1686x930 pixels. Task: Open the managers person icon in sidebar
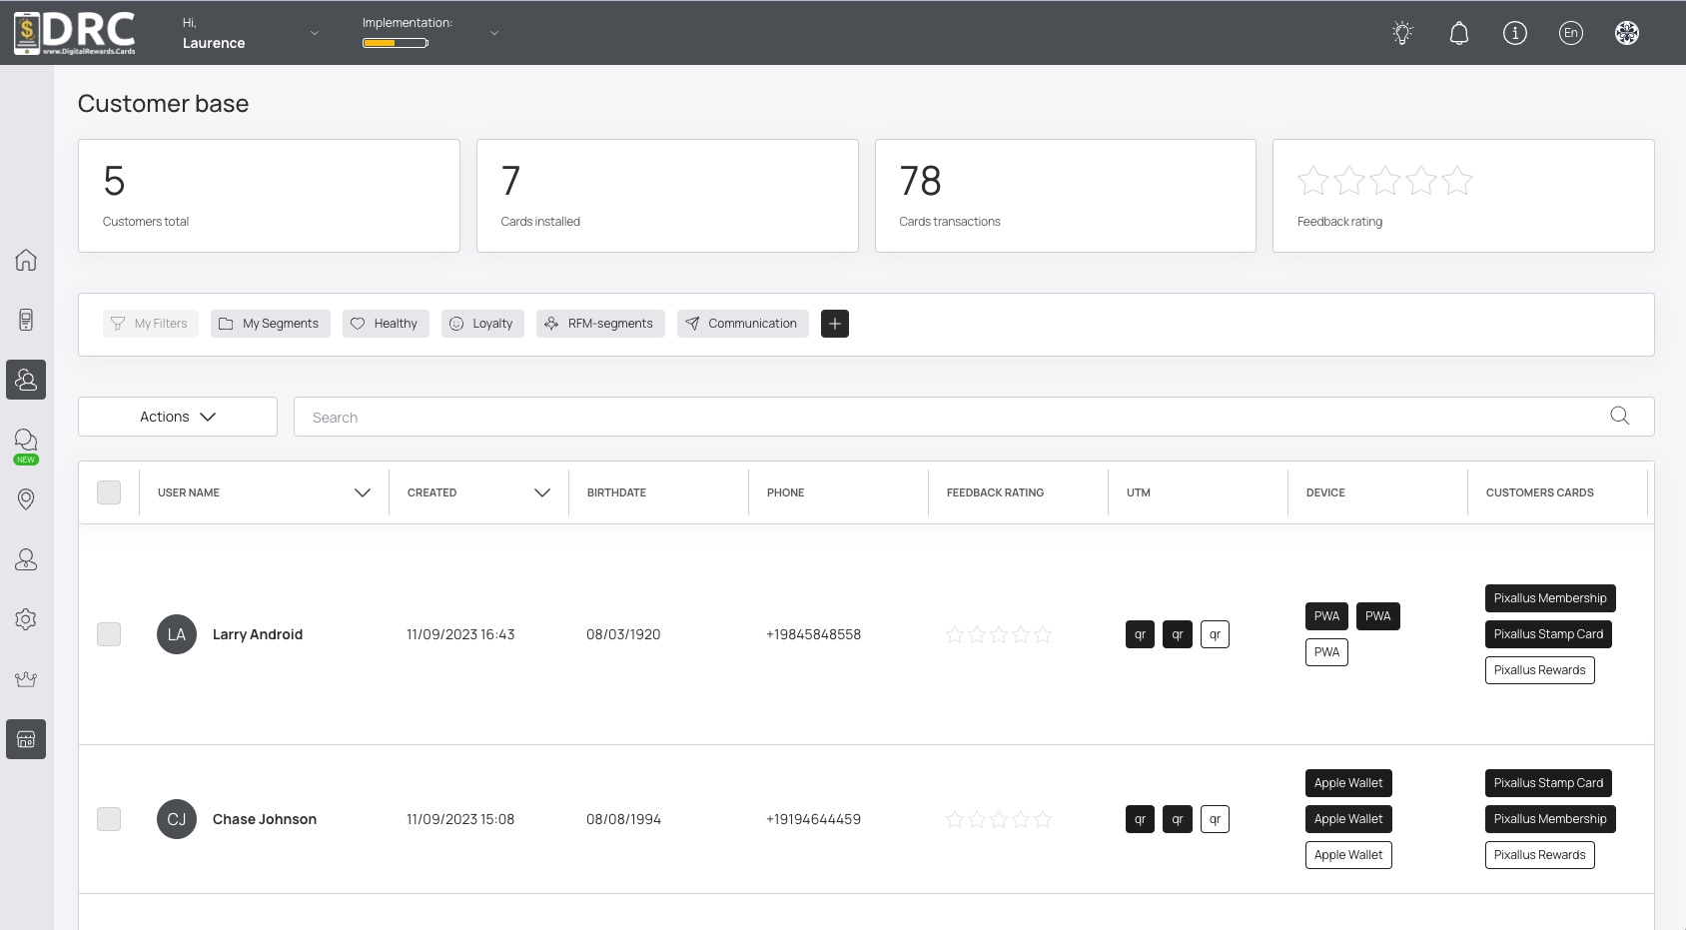click(x=26, y=559)
